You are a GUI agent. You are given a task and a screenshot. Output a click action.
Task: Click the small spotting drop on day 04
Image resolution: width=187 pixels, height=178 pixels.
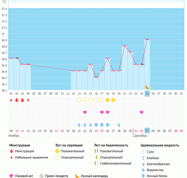coord(28,100)
